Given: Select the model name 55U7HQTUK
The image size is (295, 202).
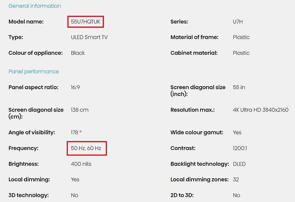Looking at the screenshot, I should (x=86, y=22).
